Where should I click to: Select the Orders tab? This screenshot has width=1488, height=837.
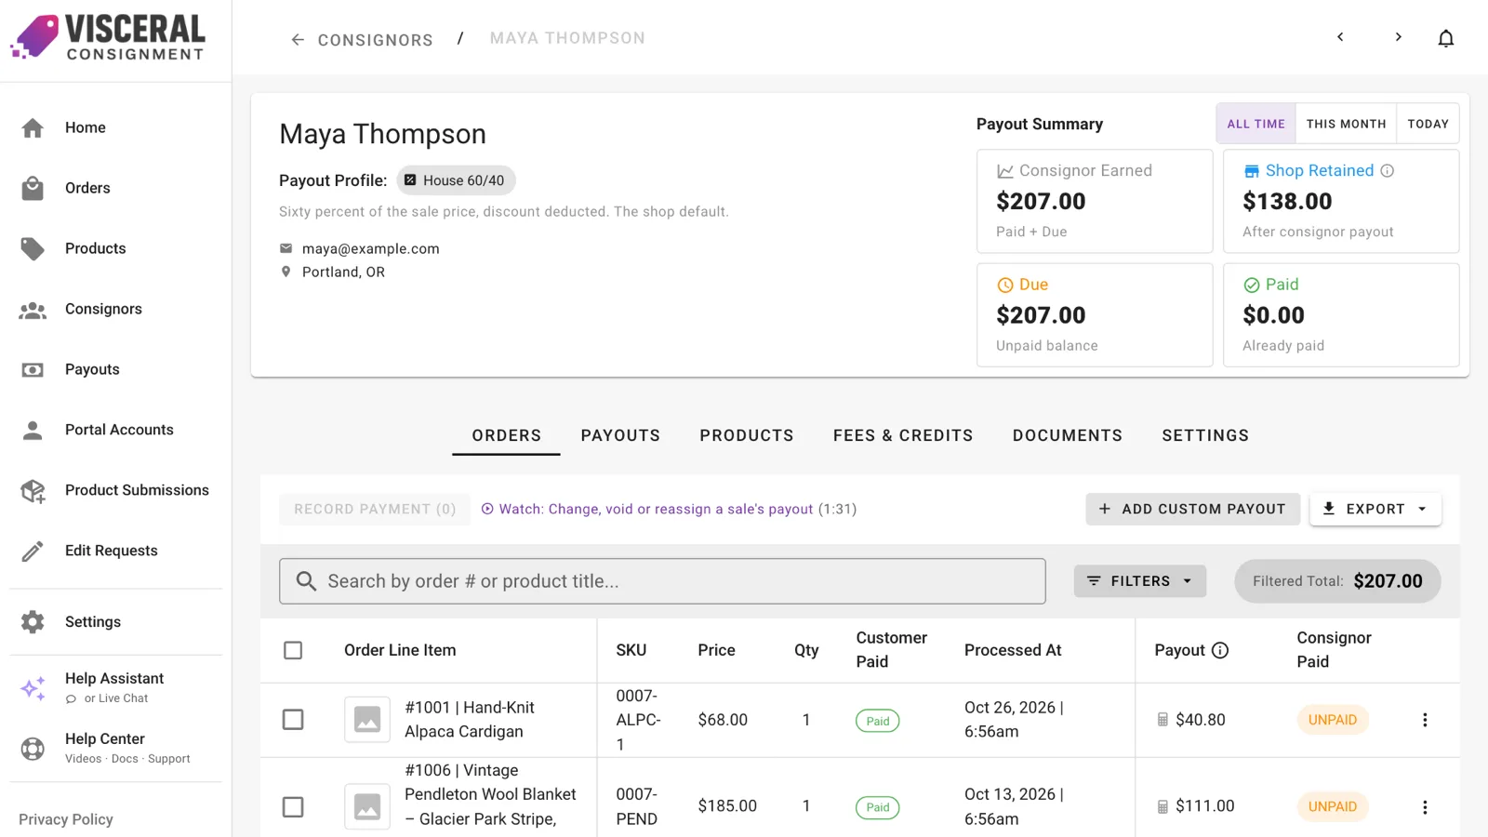coord(506,435)
